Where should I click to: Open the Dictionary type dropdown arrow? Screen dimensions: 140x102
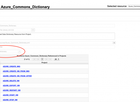(19, 51)
